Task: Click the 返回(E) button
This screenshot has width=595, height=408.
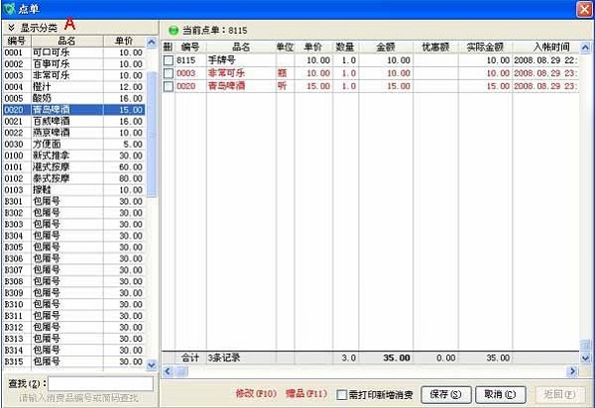Action: tap(559, 395)
